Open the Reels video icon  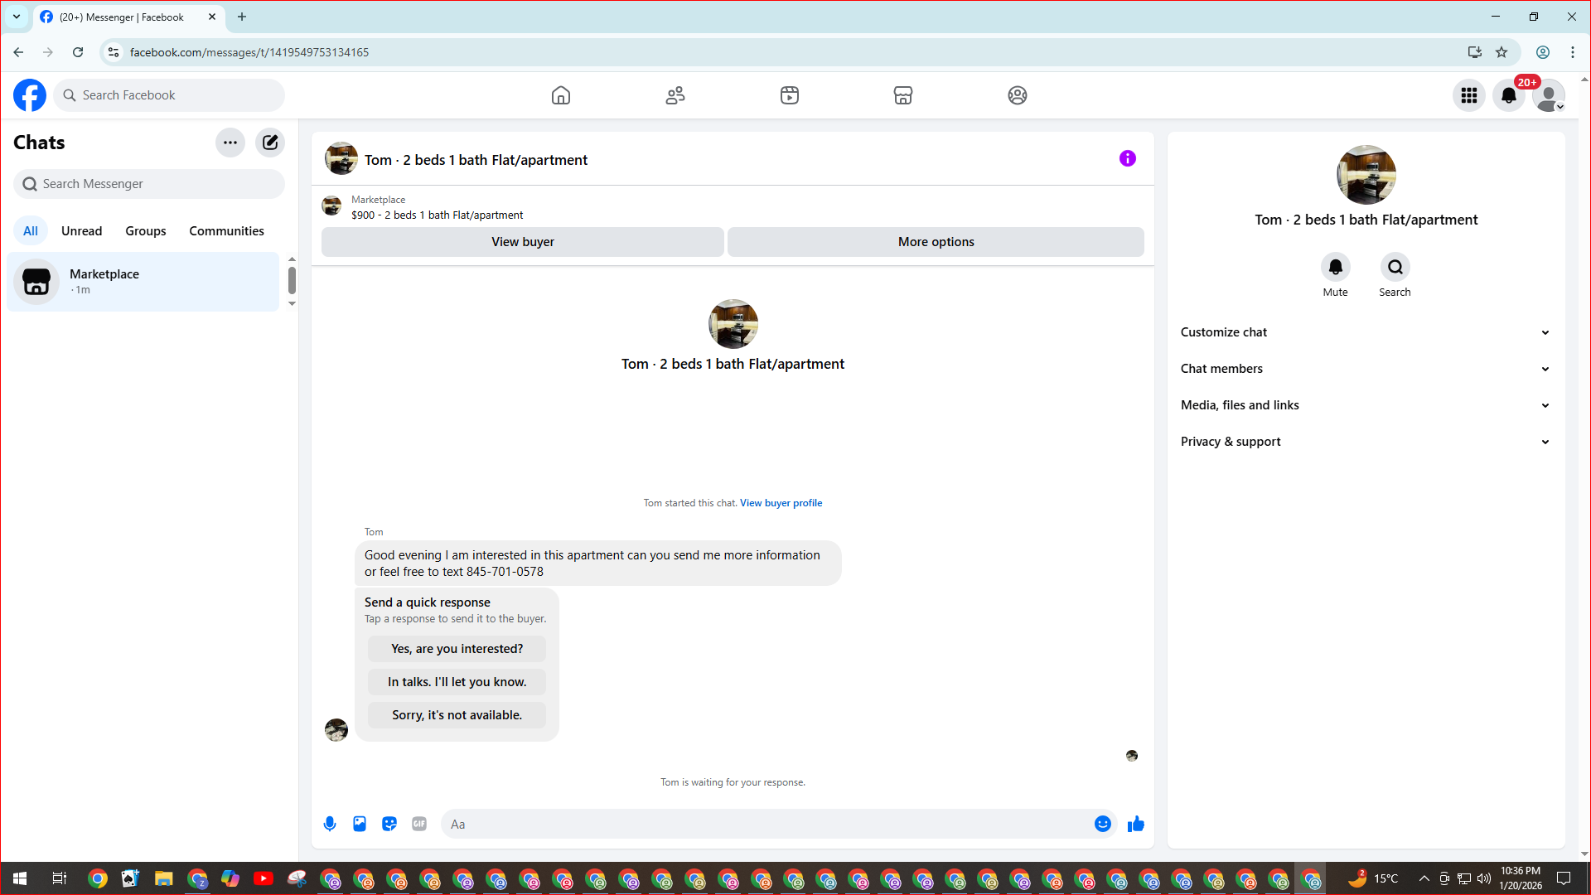(790, 95)
